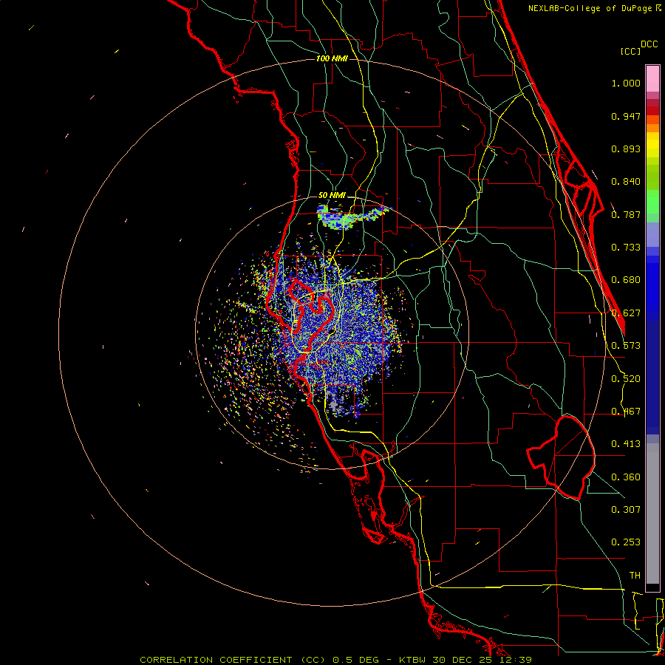Click the TH threshold label
This screenshot has height=665, width=665.
[635, 576]
